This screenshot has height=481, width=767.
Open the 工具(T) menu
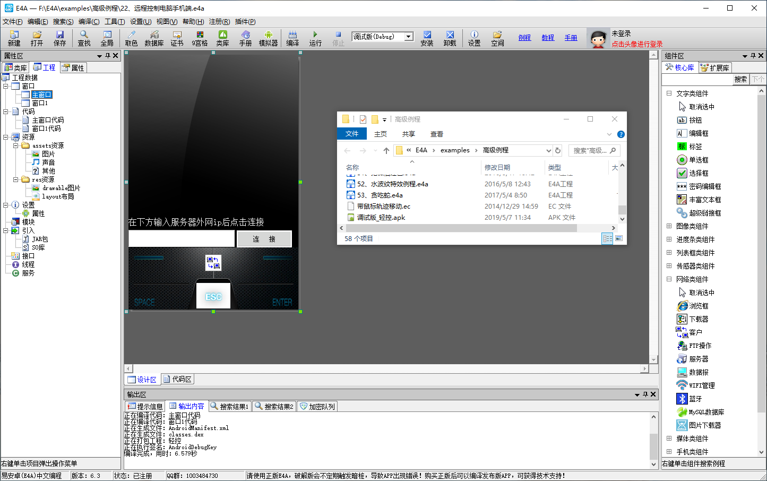pos(115,22)
